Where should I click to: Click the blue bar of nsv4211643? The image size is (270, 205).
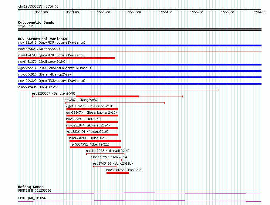click(140, 45)
